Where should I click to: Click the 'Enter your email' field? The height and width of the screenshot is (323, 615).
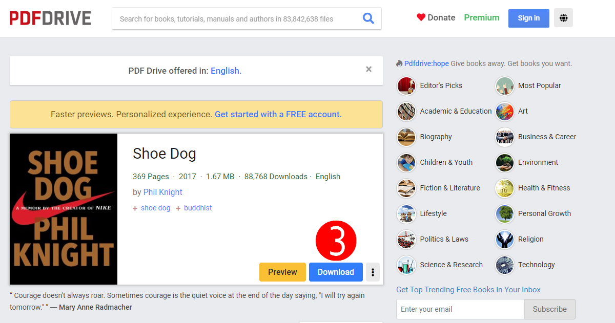pyautogui.click(x=460, y=309)
